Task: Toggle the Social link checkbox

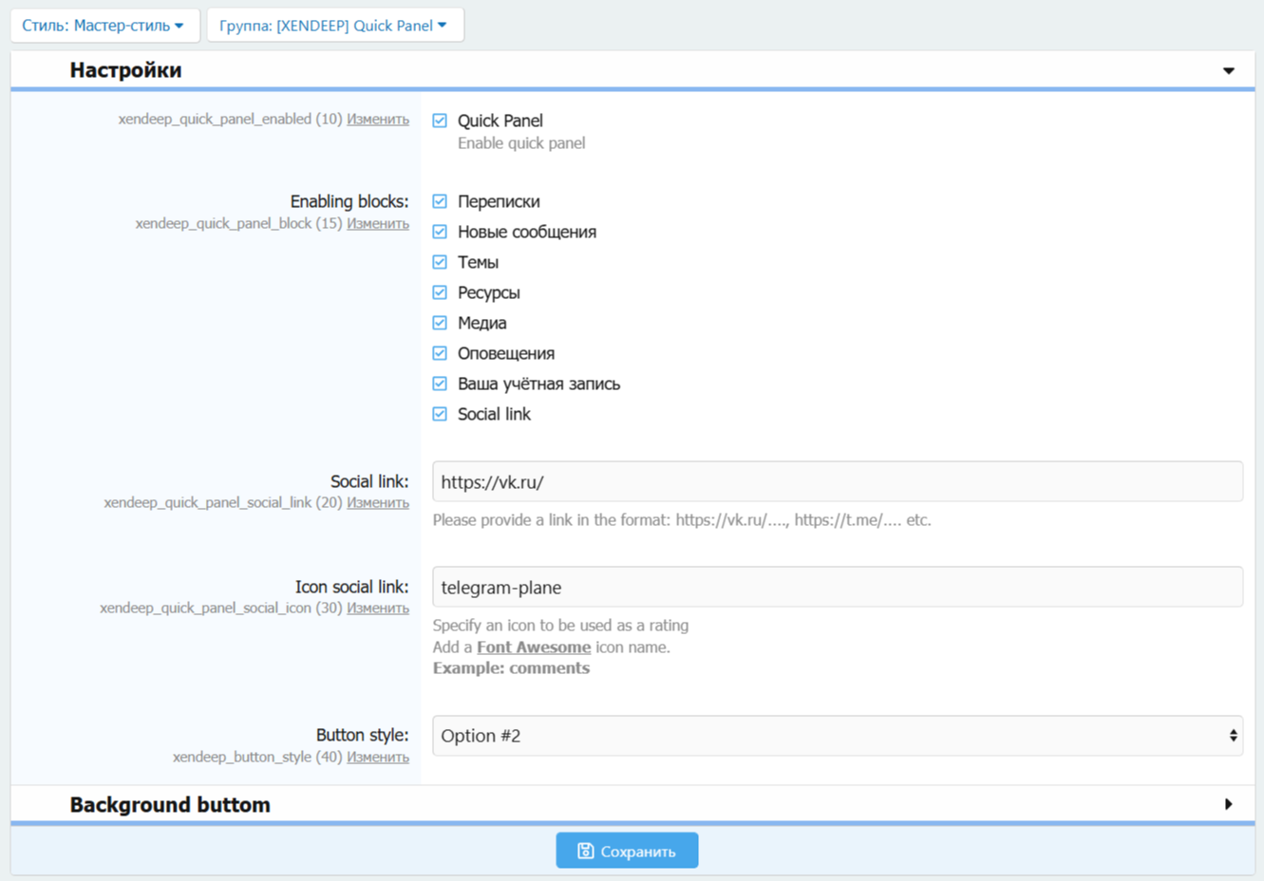Action: 440,414
